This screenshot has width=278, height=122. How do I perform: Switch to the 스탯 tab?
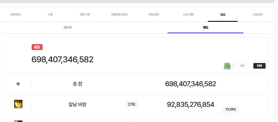pos(50,14)
